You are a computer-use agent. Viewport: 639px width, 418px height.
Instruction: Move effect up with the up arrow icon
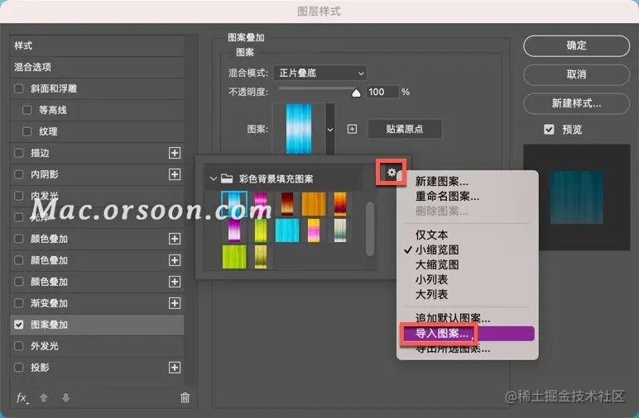[x=44, y=397]
